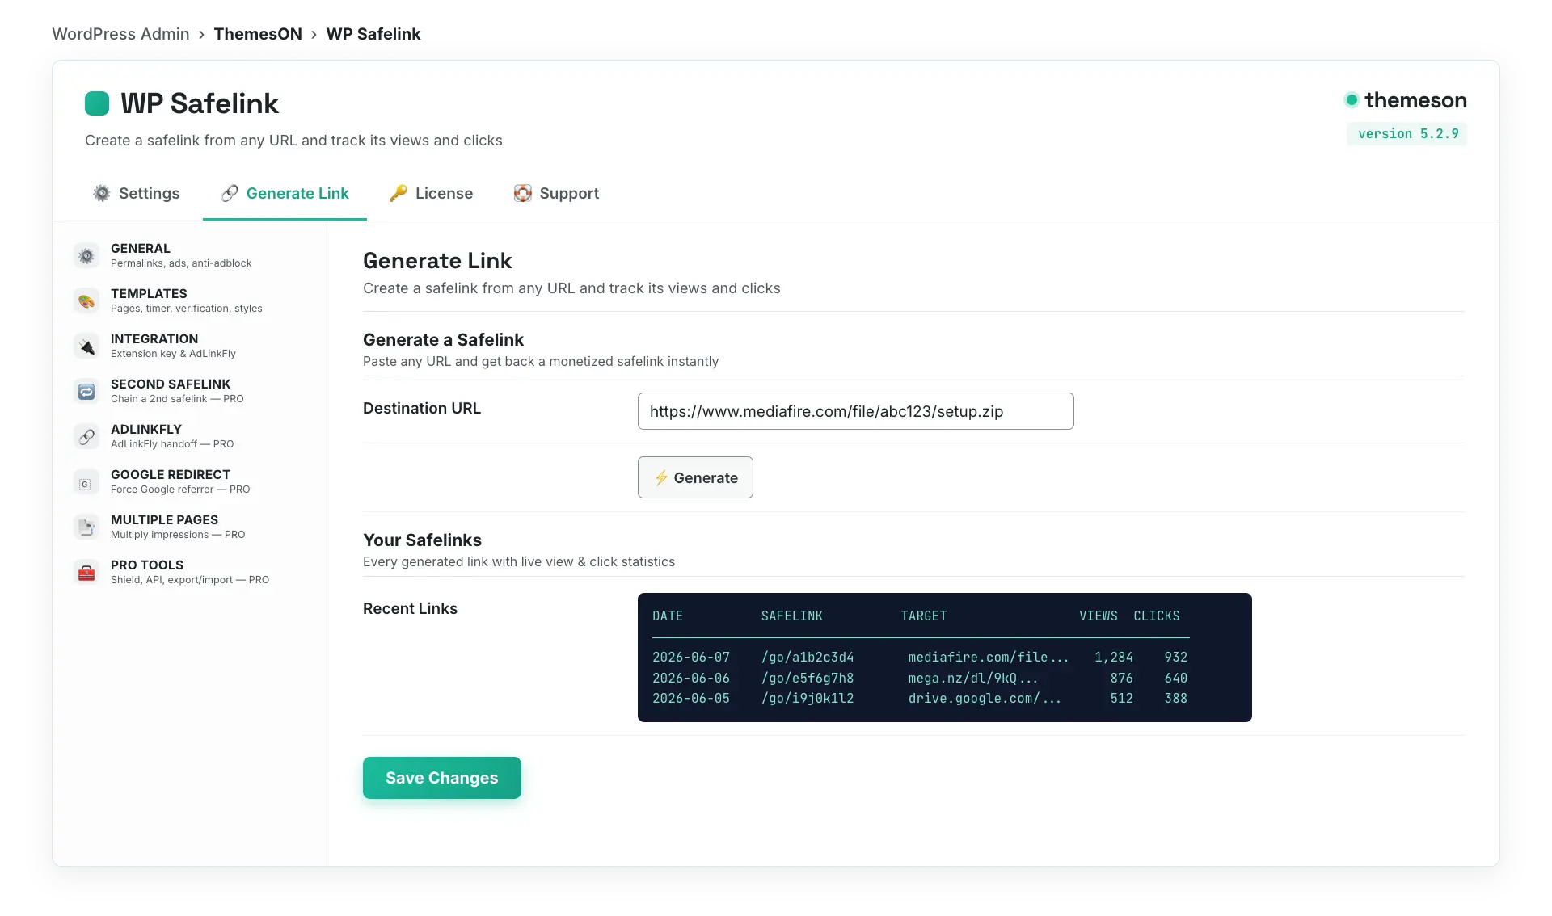
Task: Click target mediafire.com/file... cell
Action: pyautogui.click(x=989, y=657)
